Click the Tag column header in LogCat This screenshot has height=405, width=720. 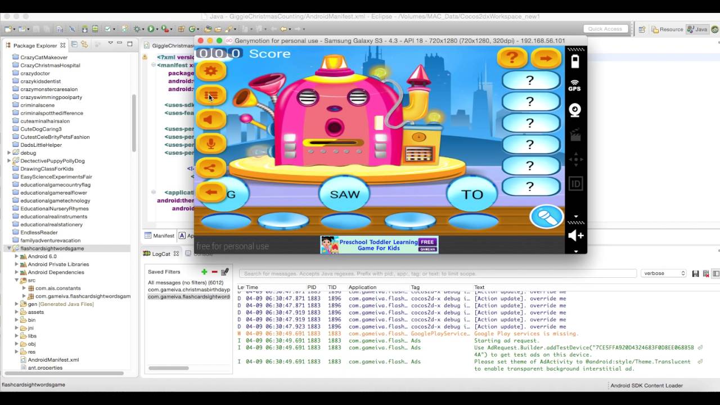click(x=415, y=287)
